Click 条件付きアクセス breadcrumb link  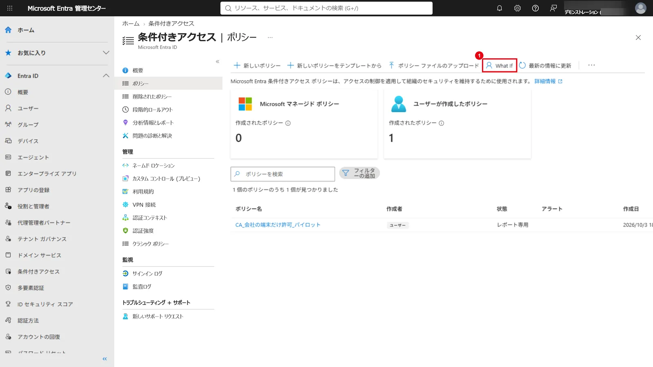(x=171, y=24)
